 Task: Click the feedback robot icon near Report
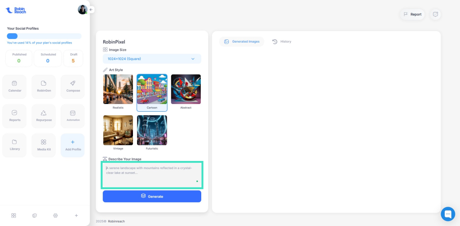(x=435, y=14)
